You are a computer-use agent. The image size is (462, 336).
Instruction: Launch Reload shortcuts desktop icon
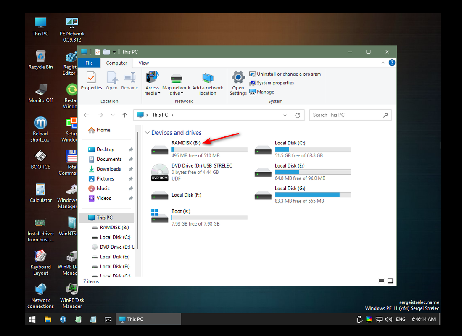[41, 130]
